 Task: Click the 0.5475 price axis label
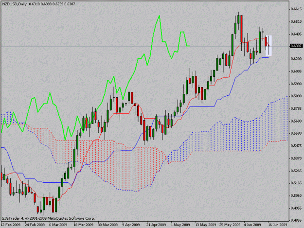[x=297, y=146]
